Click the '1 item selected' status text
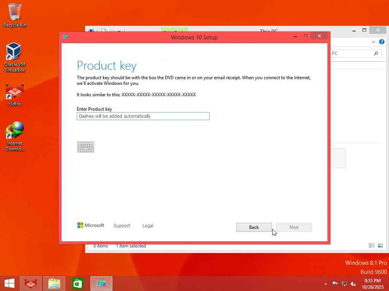 (131, 246)
